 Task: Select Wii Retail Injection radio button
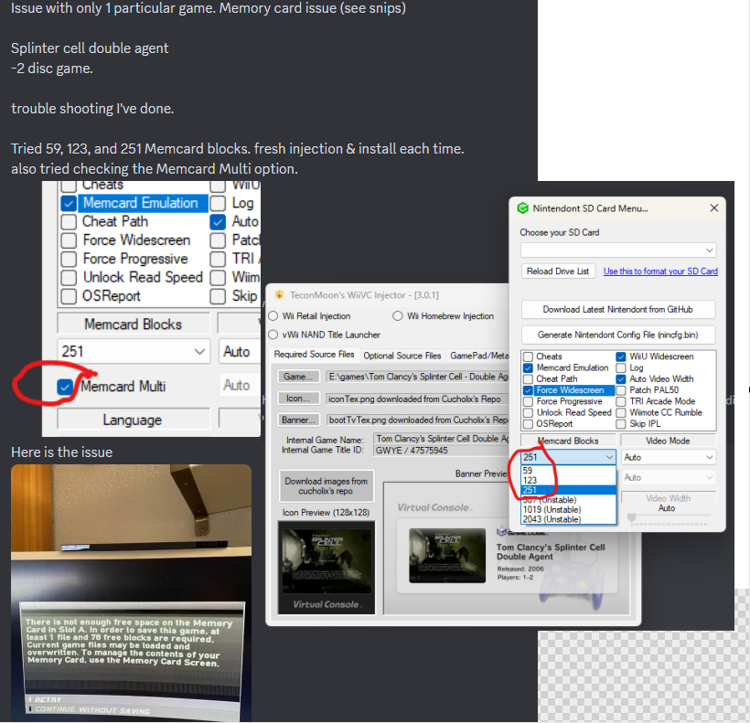pos(273,316)
